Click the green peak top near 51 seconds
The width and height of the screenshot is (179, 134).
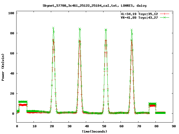106,30
